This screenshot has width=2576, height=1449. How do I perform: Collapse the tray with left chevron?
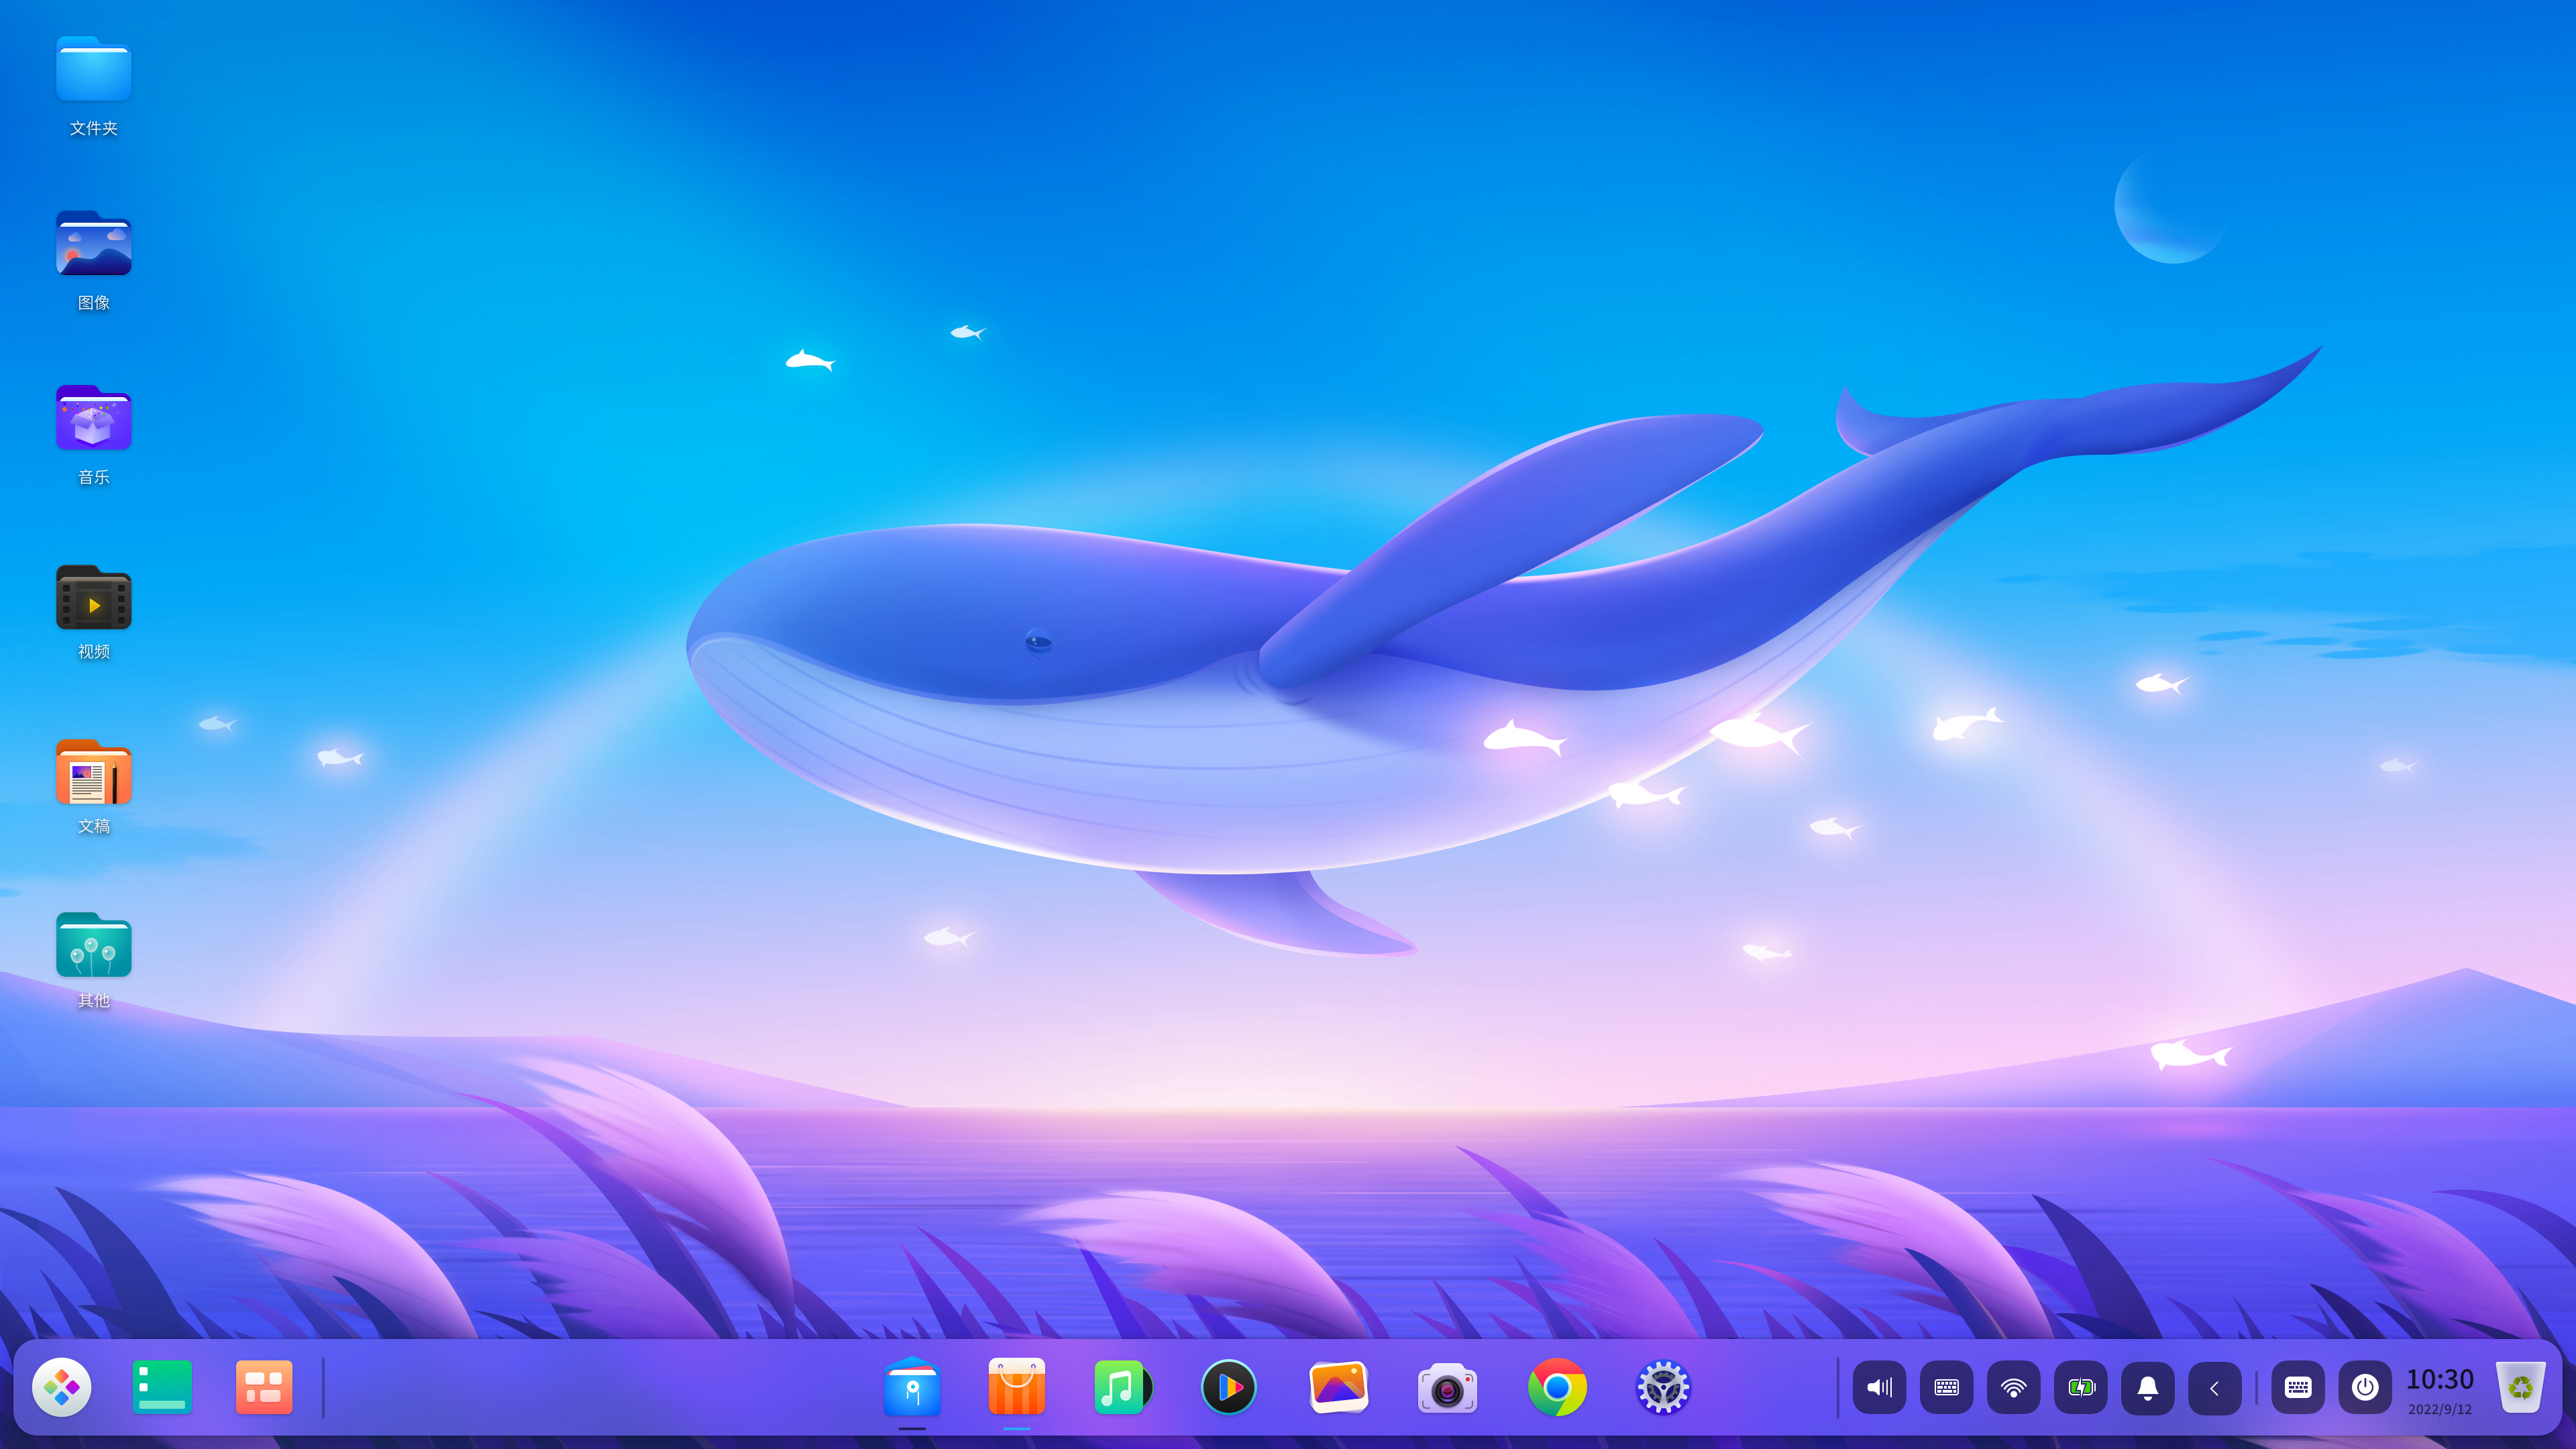(2214, 1387)
